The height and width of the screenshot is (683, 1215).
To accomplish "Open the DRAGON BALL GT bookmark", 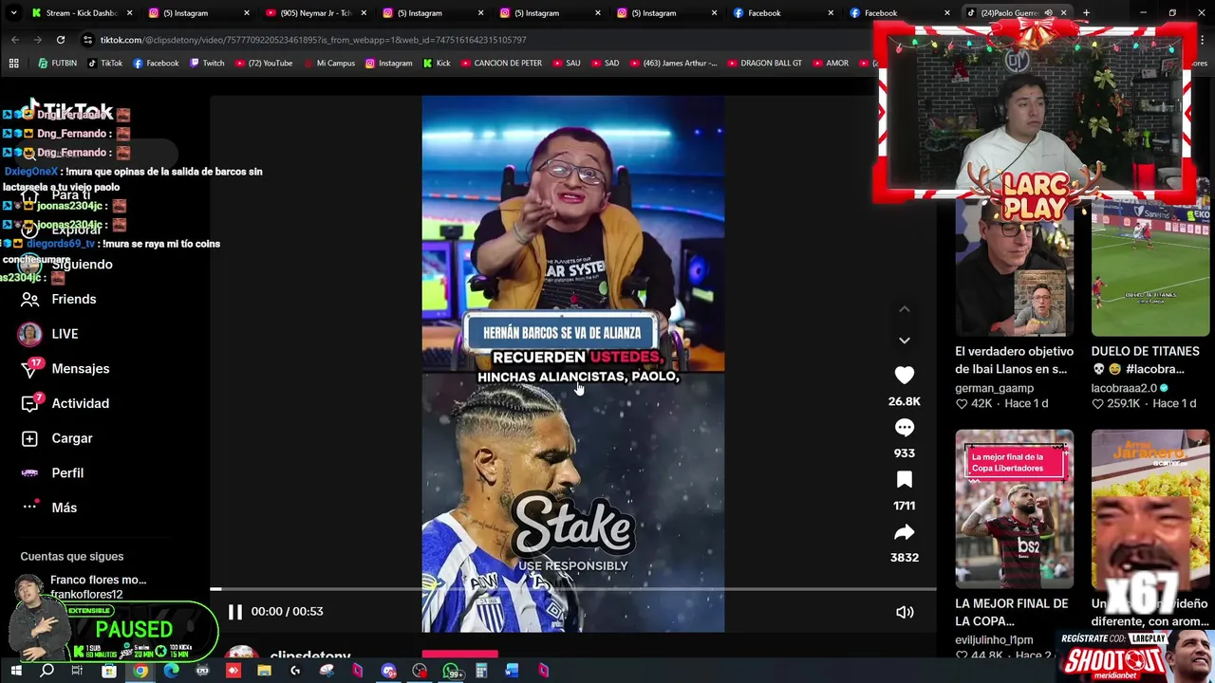I will pos(764,64).
